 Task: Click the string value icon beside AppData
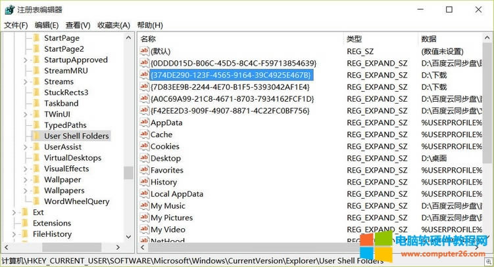pyautogui.click(x=144, y=123)
